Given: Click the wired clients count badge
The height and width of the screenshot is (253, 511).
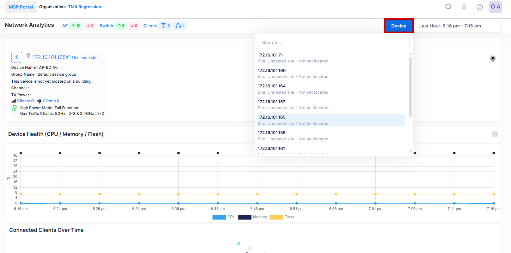Looking at the screenshot, I should pos(180,26).
